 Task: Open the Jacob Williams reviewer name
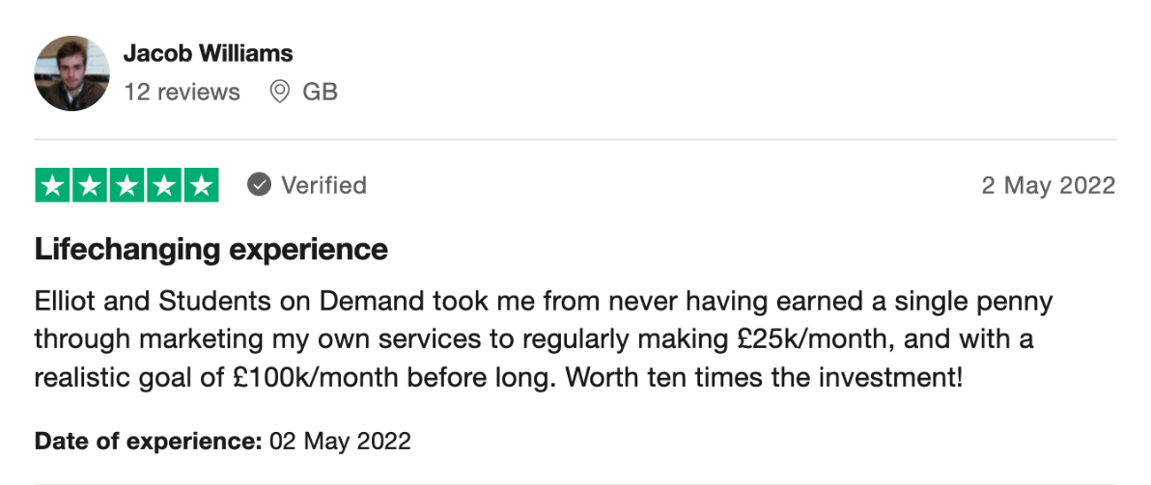pyautogui.click(x=208, y=53)
